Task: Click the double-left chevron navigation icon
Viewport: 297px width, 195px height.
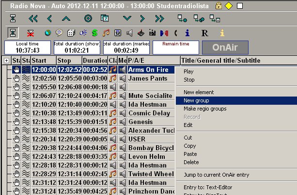Action: click(x=33, y=19)
